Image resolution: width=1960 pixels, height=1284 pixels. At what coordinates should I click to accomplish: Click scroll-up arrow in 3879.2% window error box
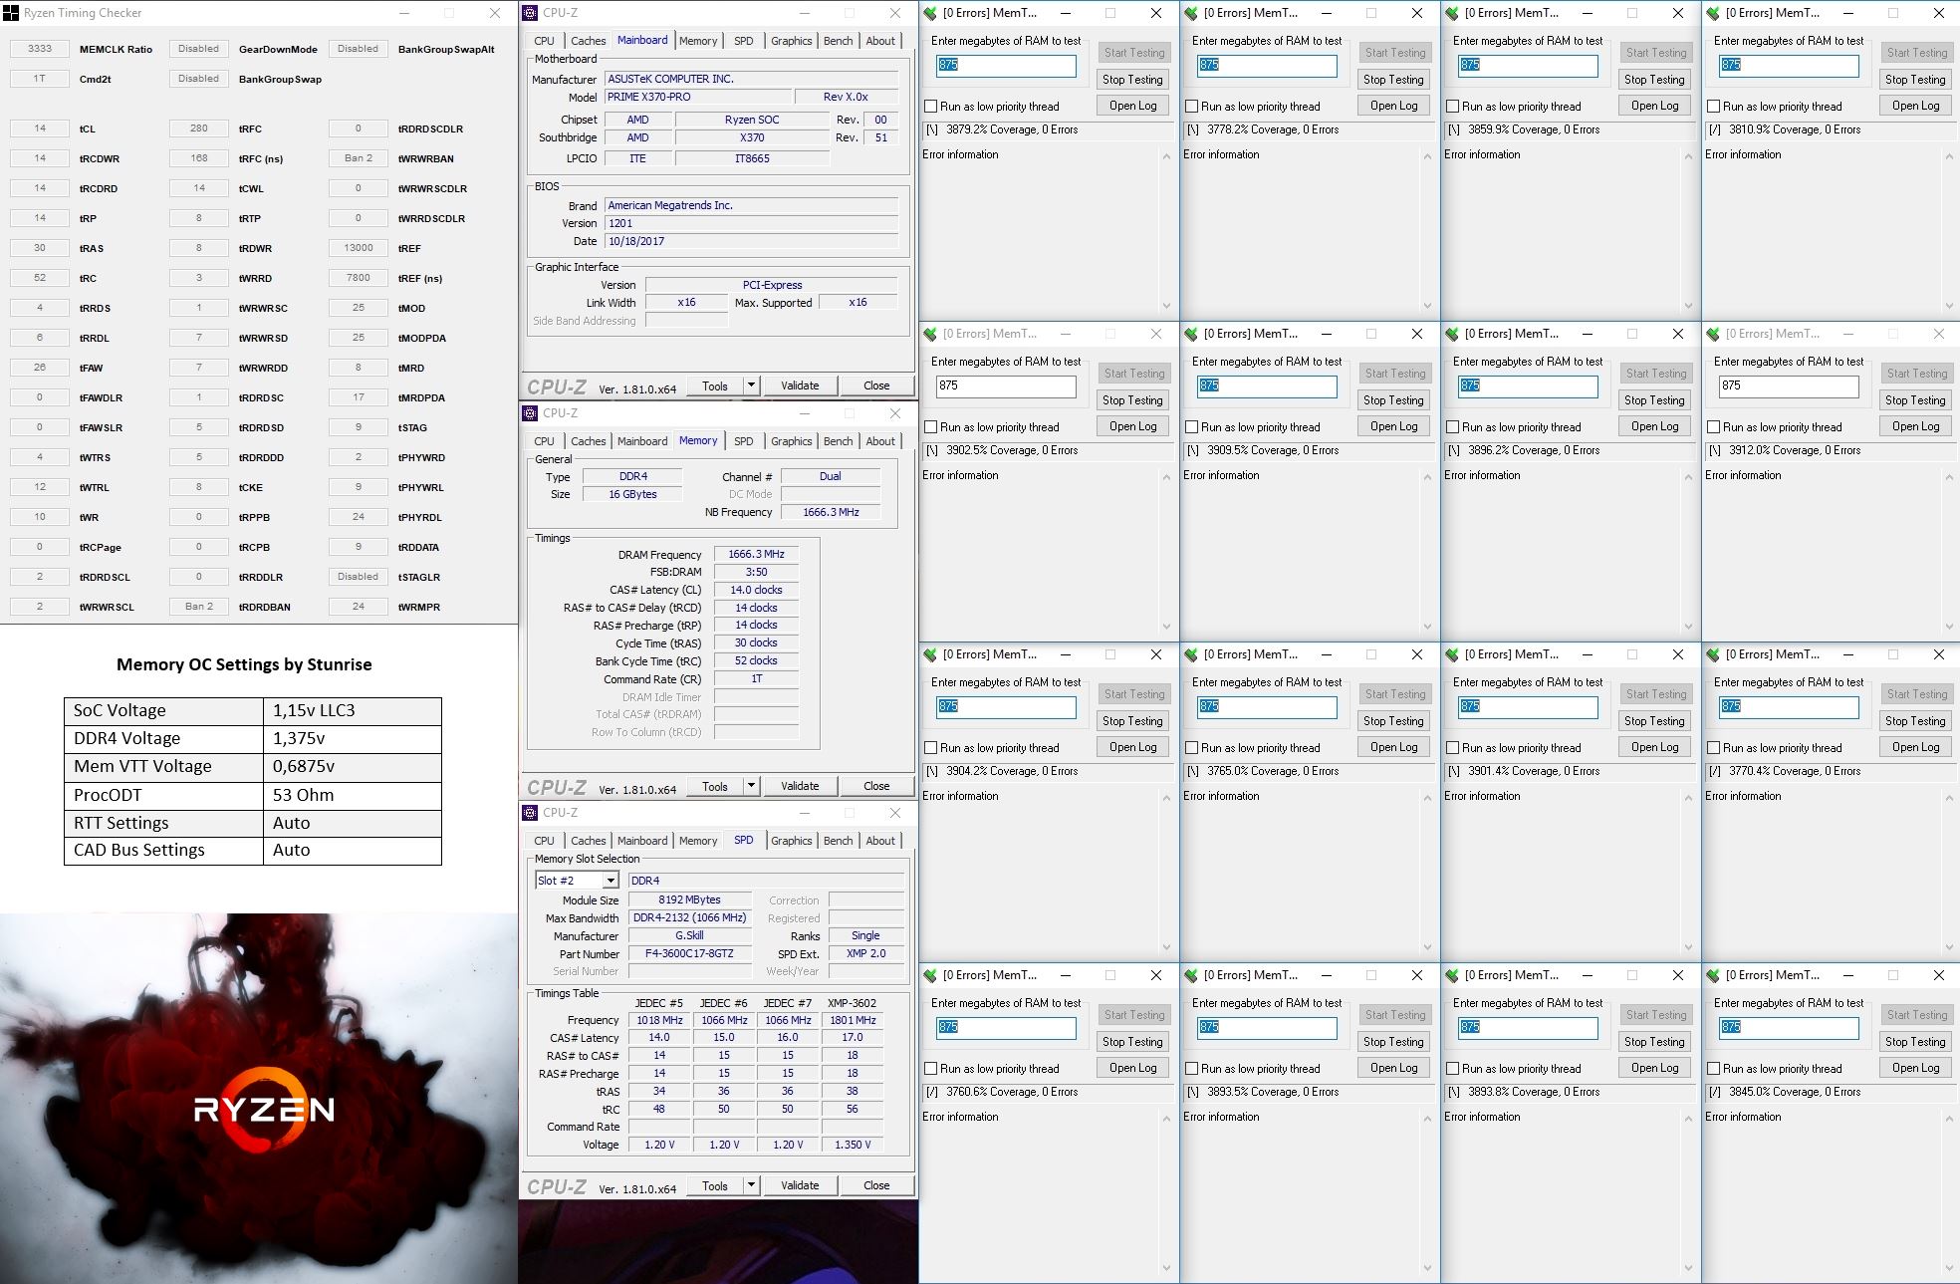click(1166, 156)
